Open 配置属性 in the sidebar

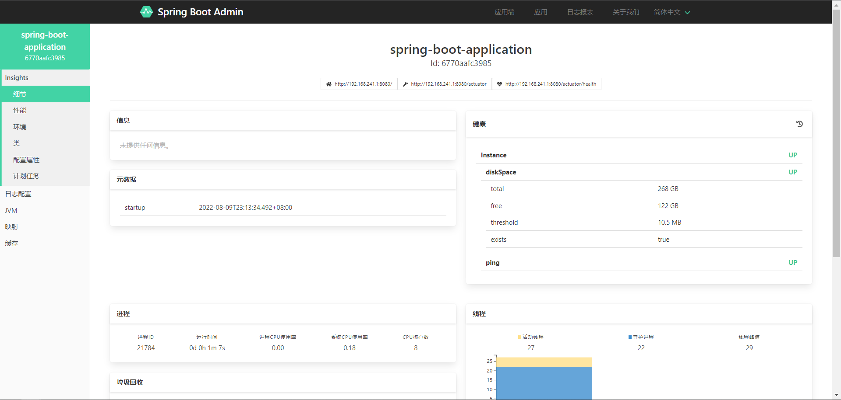click(45, 160)
